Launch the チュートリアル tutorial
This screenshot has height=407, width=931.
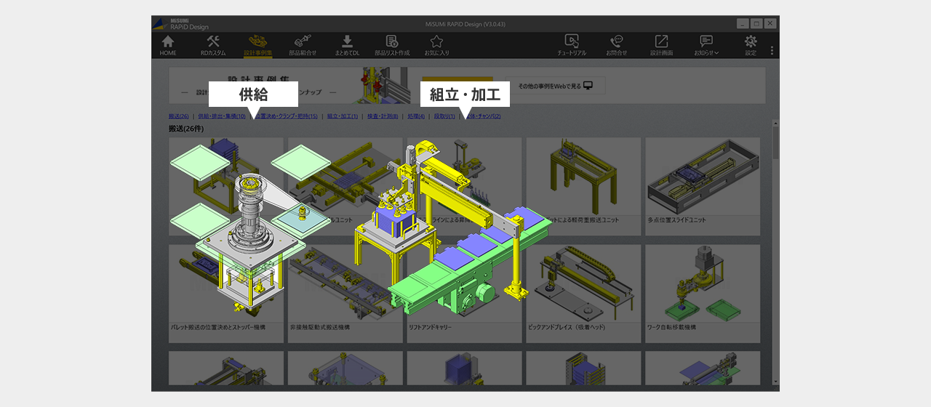point(571,45)
